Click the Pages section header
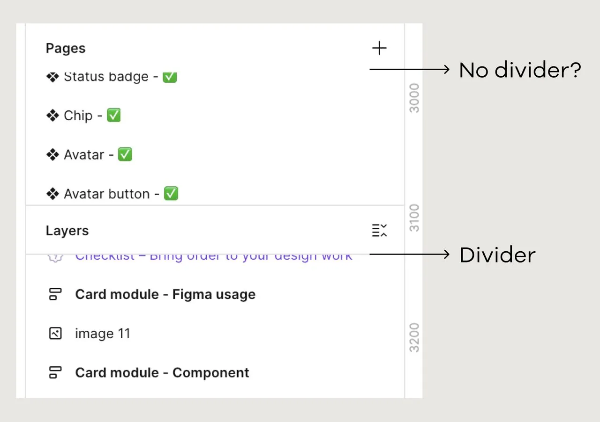 coord(66,48)
